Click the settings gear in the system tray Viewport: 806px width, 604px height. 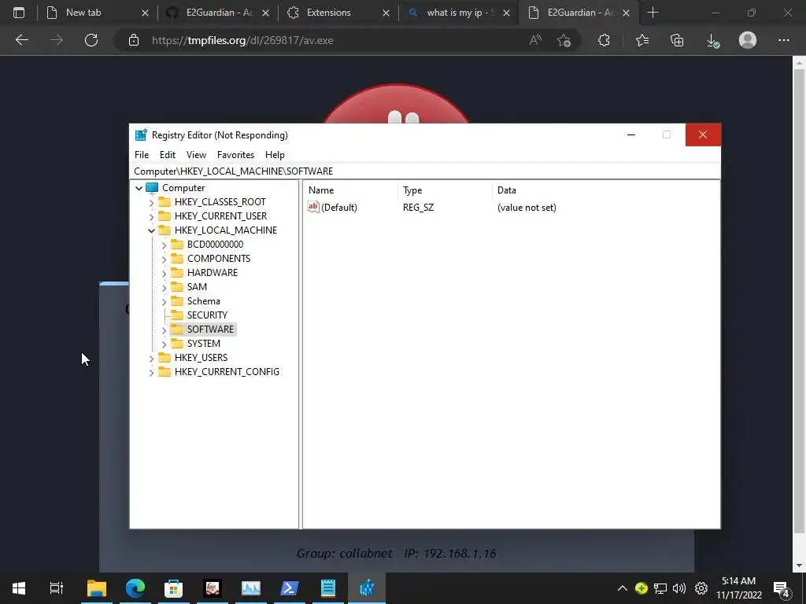[701, 588]
